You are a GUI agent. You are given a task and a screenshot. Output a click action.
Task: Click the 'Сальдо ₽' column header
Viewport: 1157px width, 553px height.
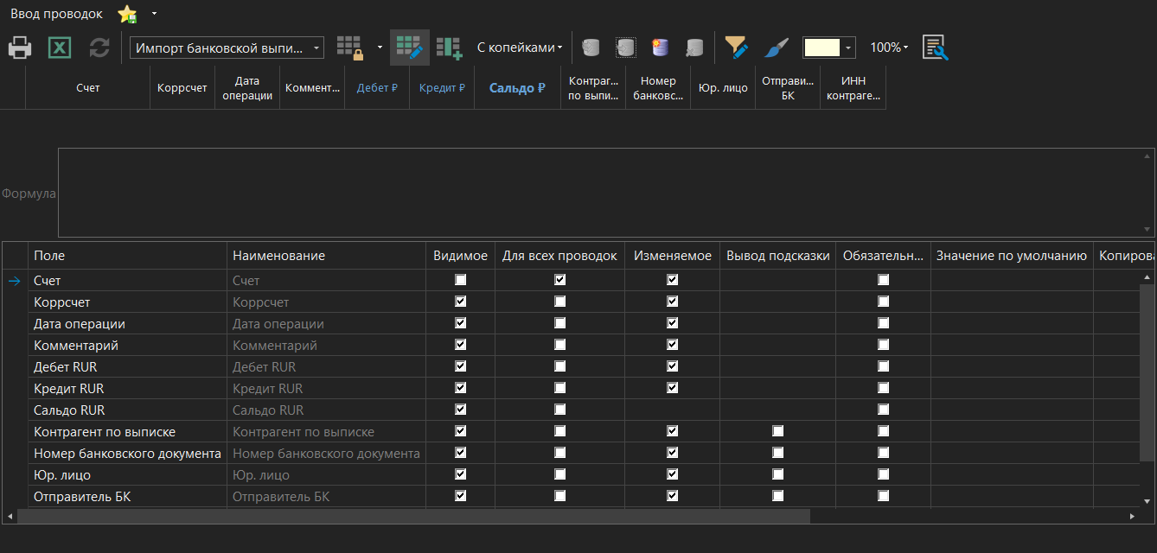517,87
